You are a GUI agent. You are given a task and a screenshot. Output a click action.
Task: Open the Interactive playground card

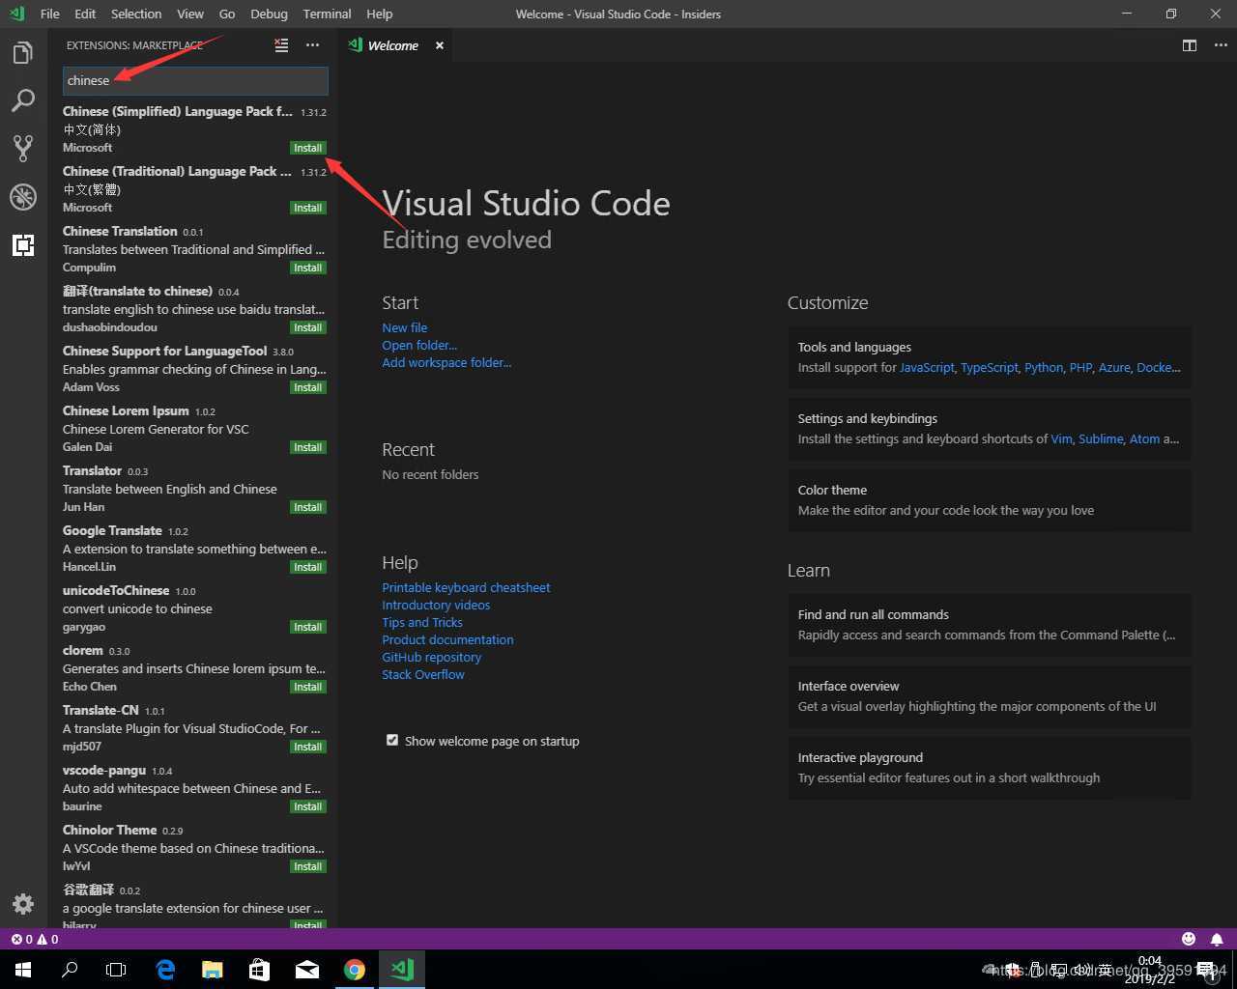tap(990, 768)
